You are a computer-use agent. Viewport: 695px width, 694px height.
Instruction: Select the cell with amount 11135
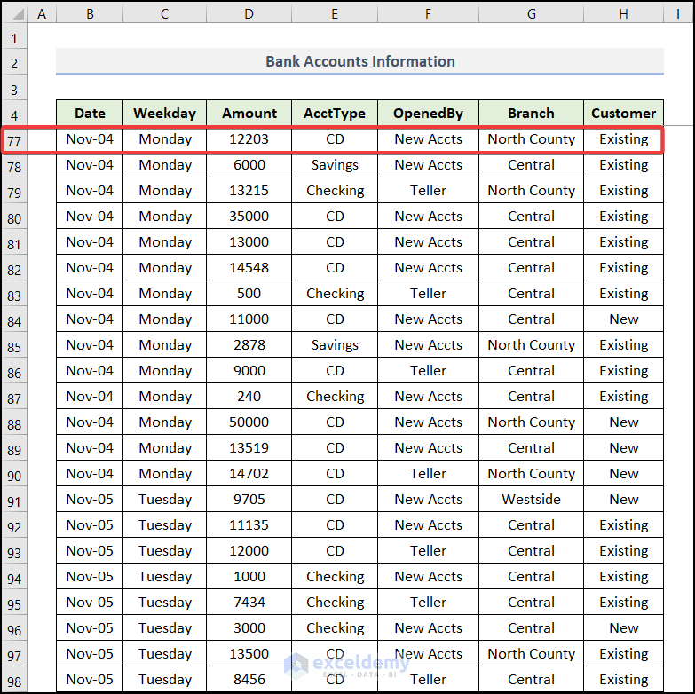click(x=249, y=524)
